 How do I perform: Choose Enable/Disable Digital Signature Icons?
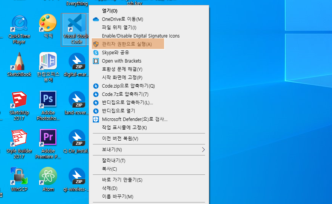[149, 36]
